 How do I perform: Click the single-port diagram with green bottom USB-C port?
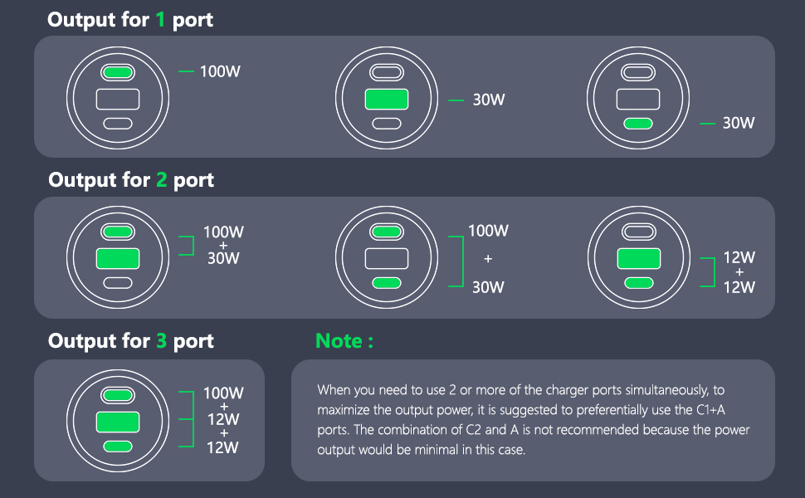tap(638, 98)
